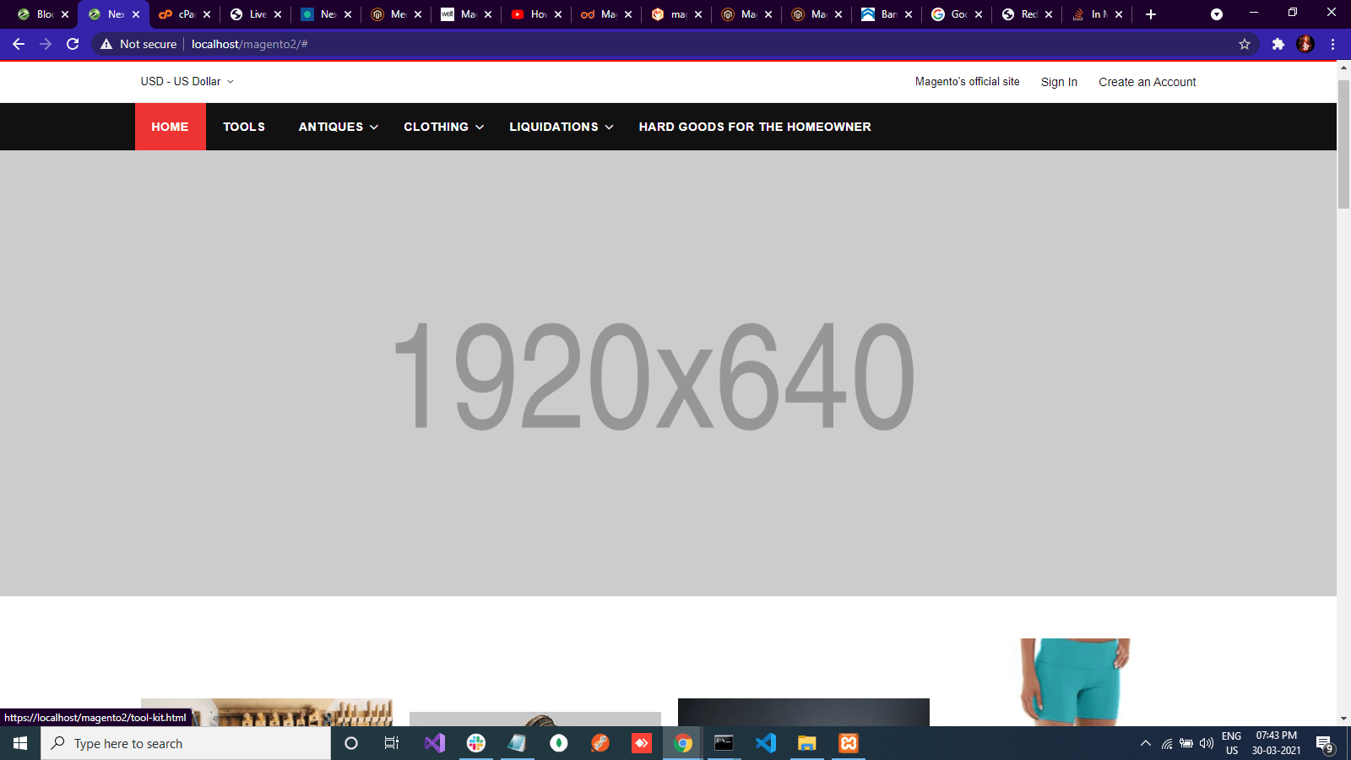Select the HOME navigation tab
This screenshot has width=1351, height=760.
pyautogui.click(x=170, y=127)
